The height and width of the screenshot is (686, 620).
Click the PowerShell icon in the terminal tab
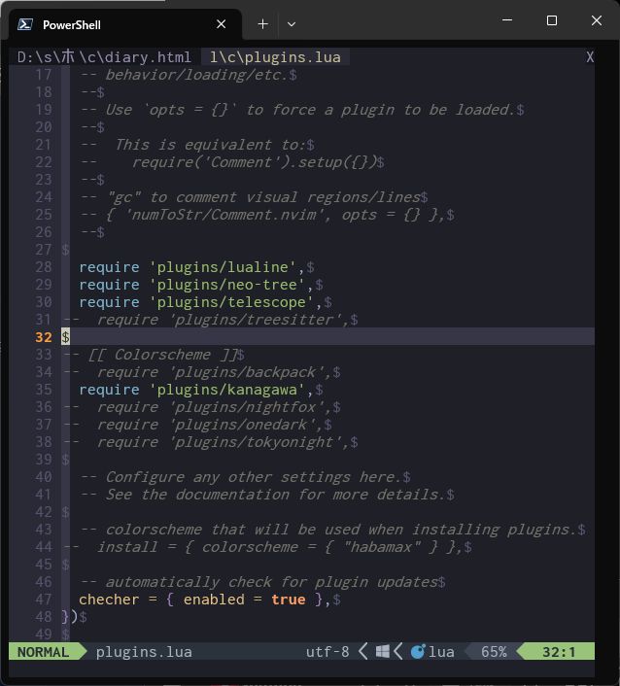(26, 24)
